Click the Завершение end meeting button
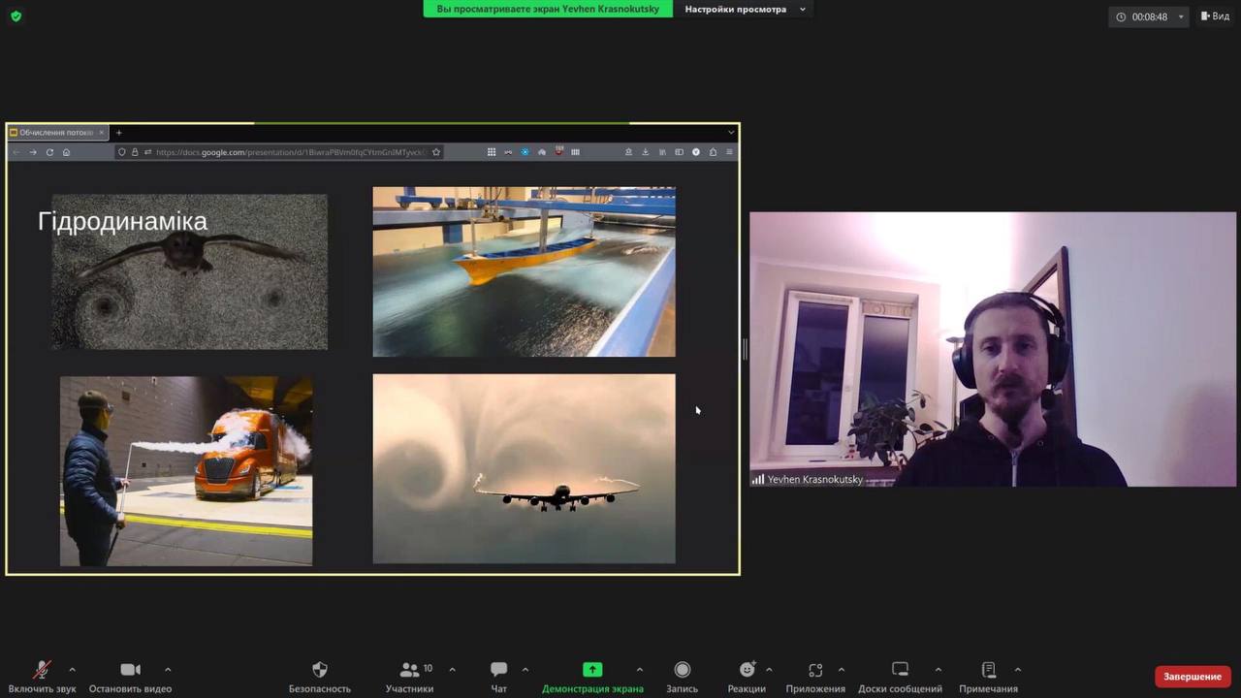 tap(1192, 677)
